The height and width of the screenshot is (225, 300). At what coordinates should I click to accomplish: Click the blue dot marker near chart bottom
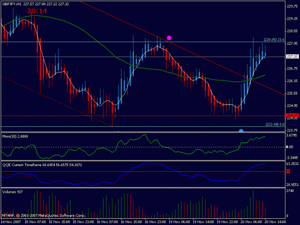[x=241, y=130]
